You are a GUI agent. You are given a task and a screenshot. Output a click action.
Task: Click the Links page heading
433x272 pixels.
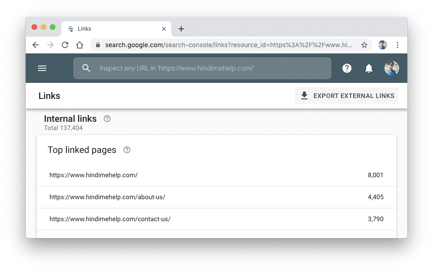[49, 96]
